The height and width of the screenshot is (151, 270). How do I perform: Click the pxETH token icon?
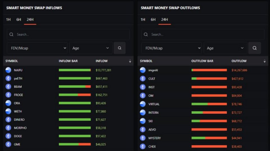[x=8, y=78]
